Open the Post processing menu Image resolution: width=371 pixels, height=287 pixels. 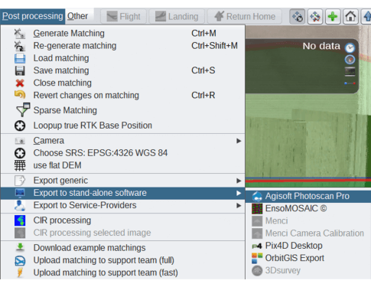coord(32,16)
